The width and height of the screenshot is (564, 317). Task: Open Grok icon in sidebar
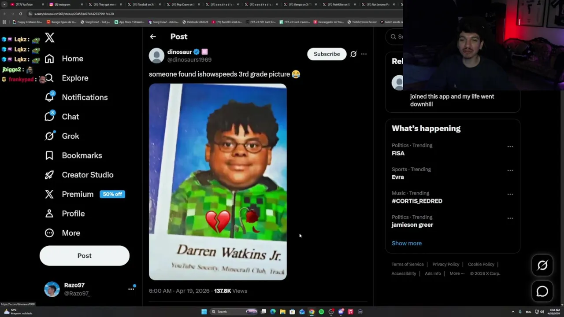coord(49,136)
